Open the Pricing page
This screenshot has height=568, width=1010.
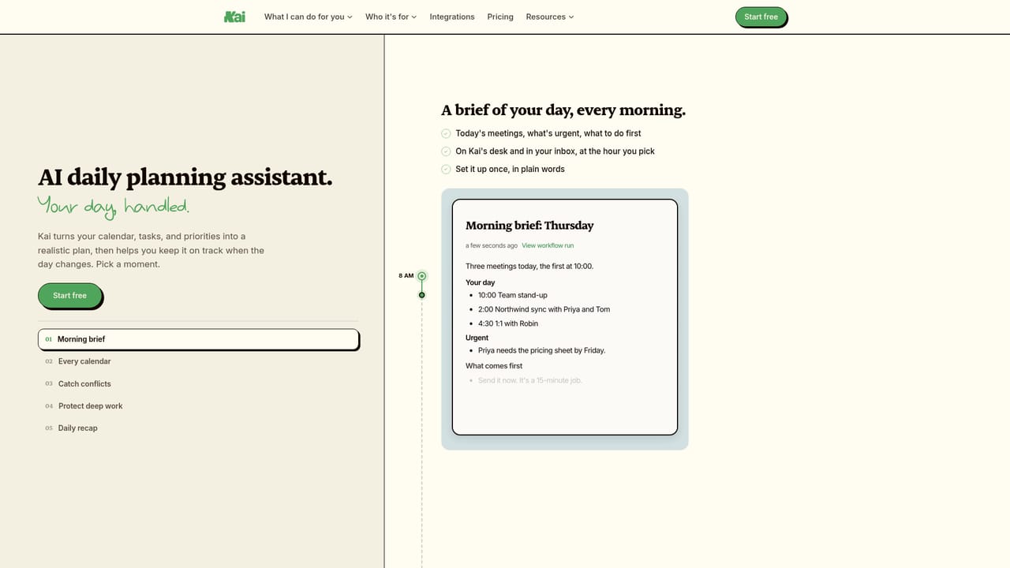click(x=500, y=17)
